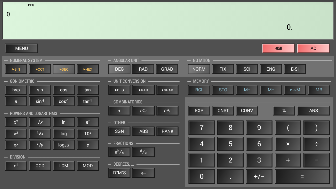Compute factorial with n!
The height and width of the screenshot is (189, 336).
[x=119, y=111]
